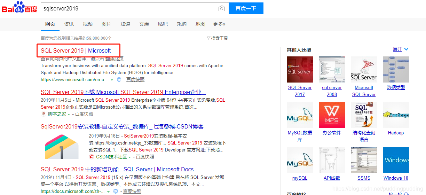Click verification badge icon beside microsoft.com URL

coord(119,80)
